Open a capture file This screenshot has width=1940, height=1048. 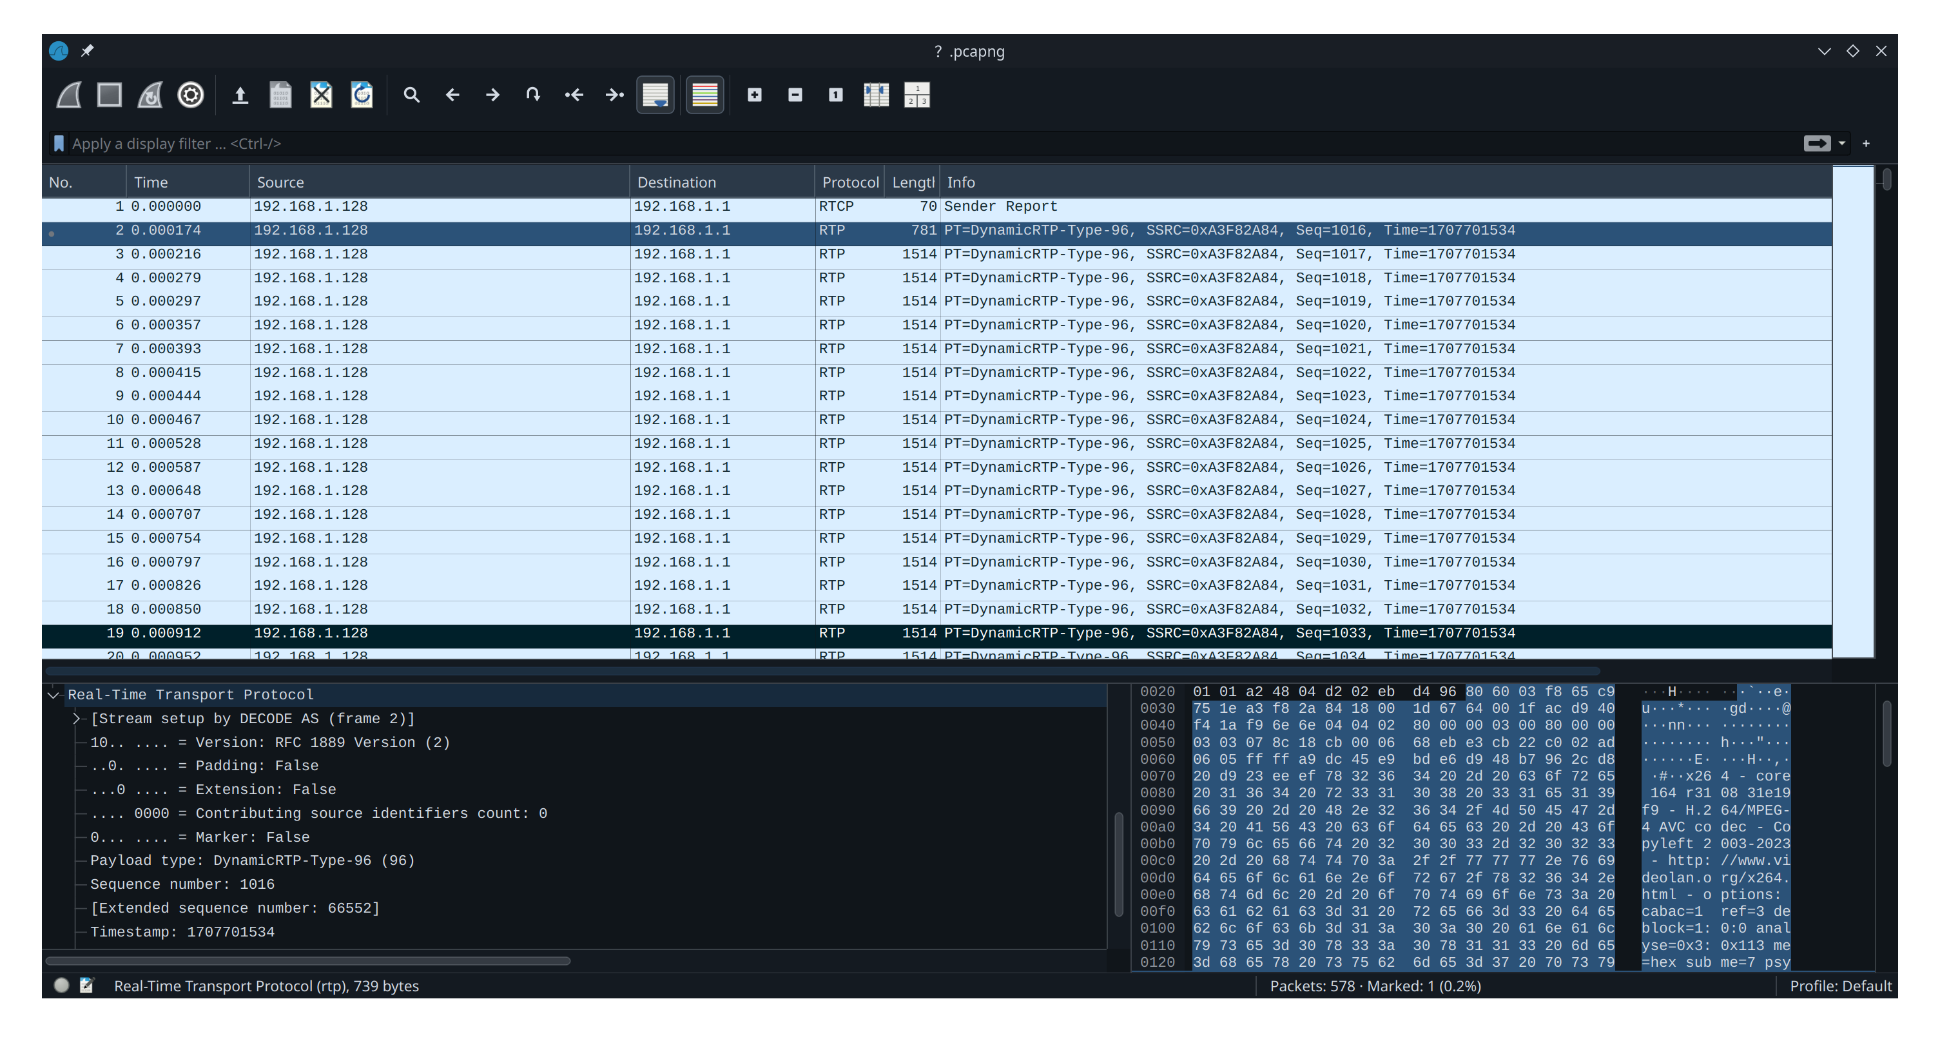240,95
